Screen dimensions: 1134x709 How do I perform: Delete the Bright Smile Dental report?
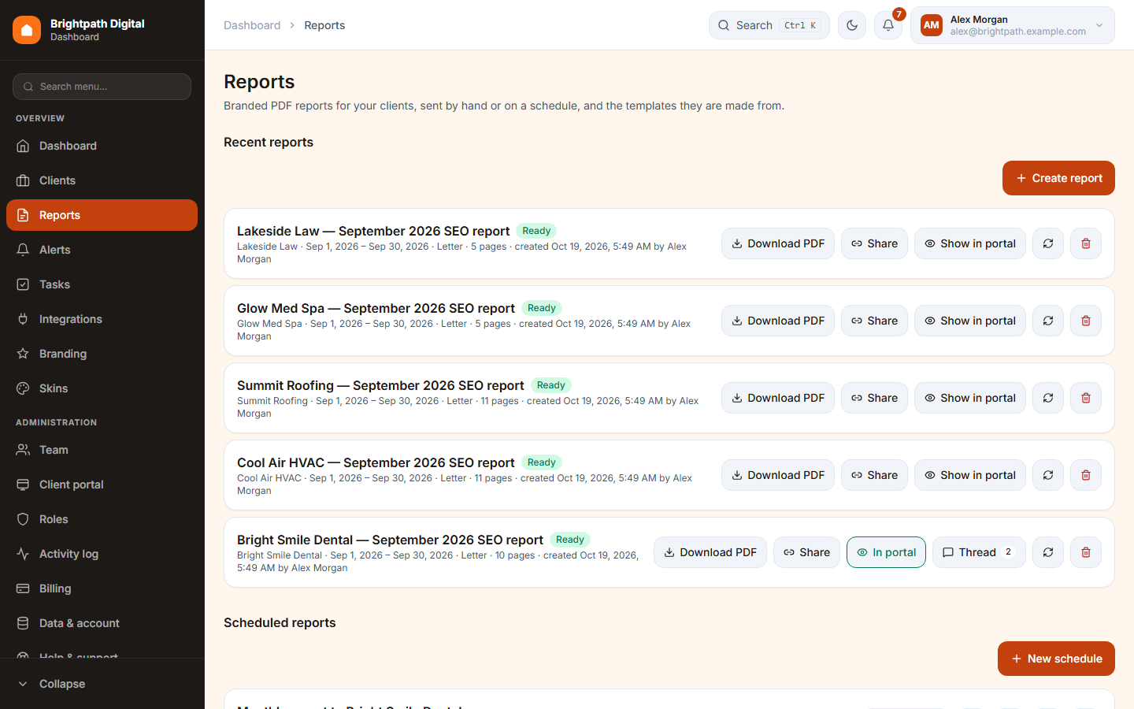[1086, 552]
